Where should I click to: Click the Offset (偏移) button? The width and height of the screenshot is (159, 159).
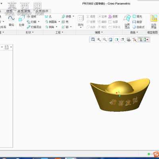pos(102,22)
